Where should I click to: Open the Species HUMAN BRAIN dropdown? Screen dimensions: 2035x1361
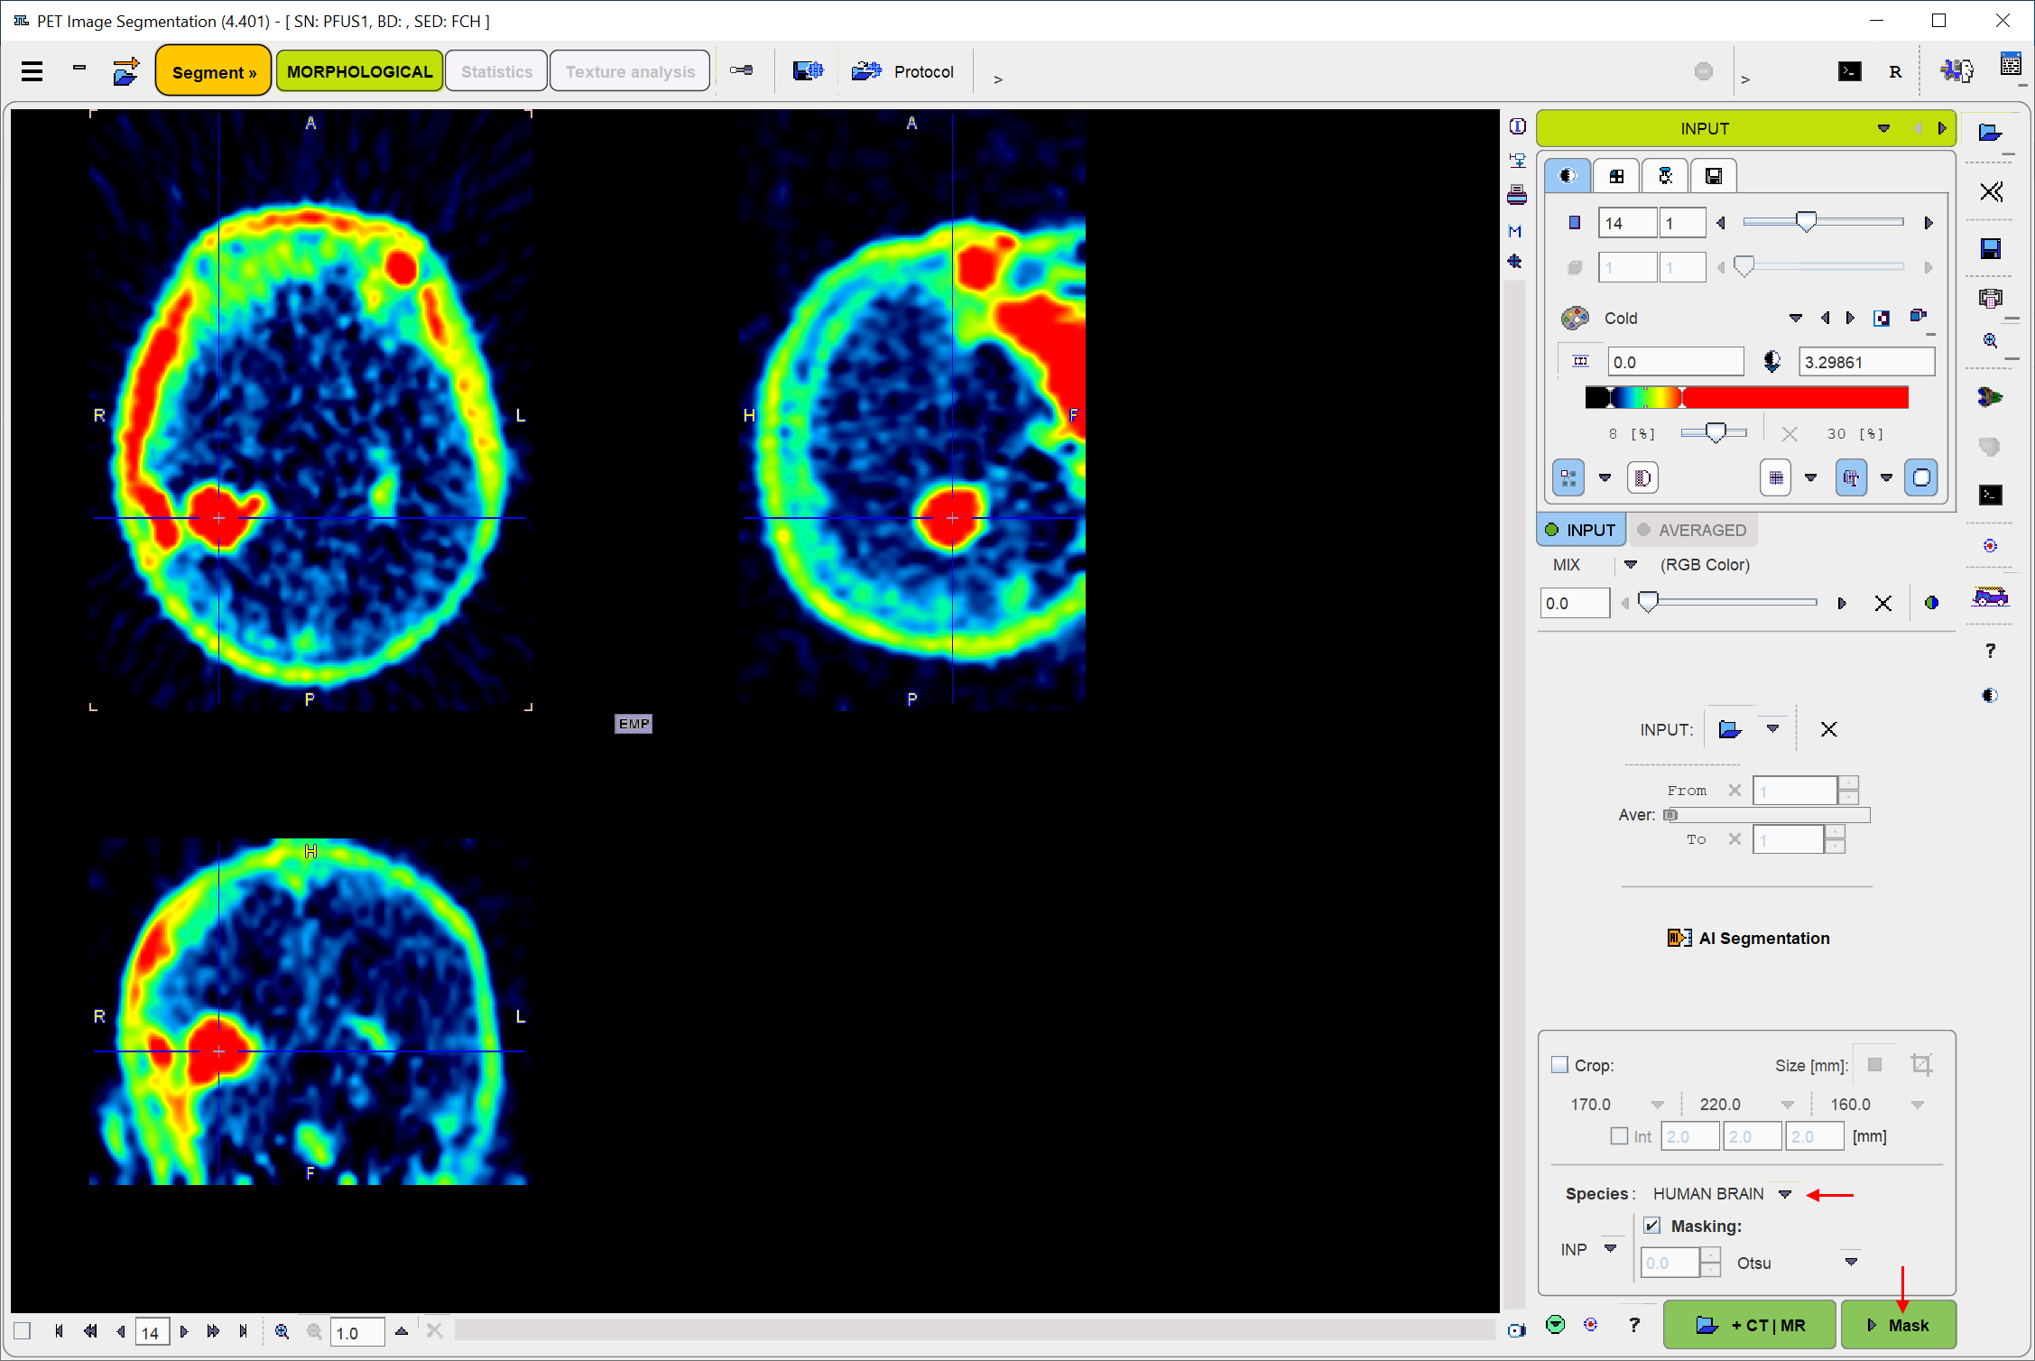point(1785,1194)
